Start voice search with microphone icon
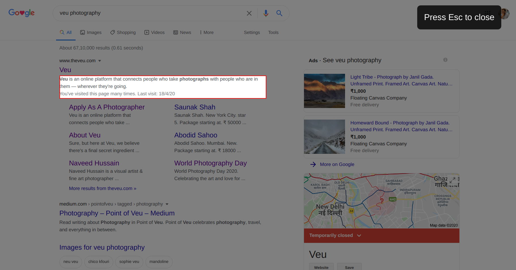 tap(266, 13)
